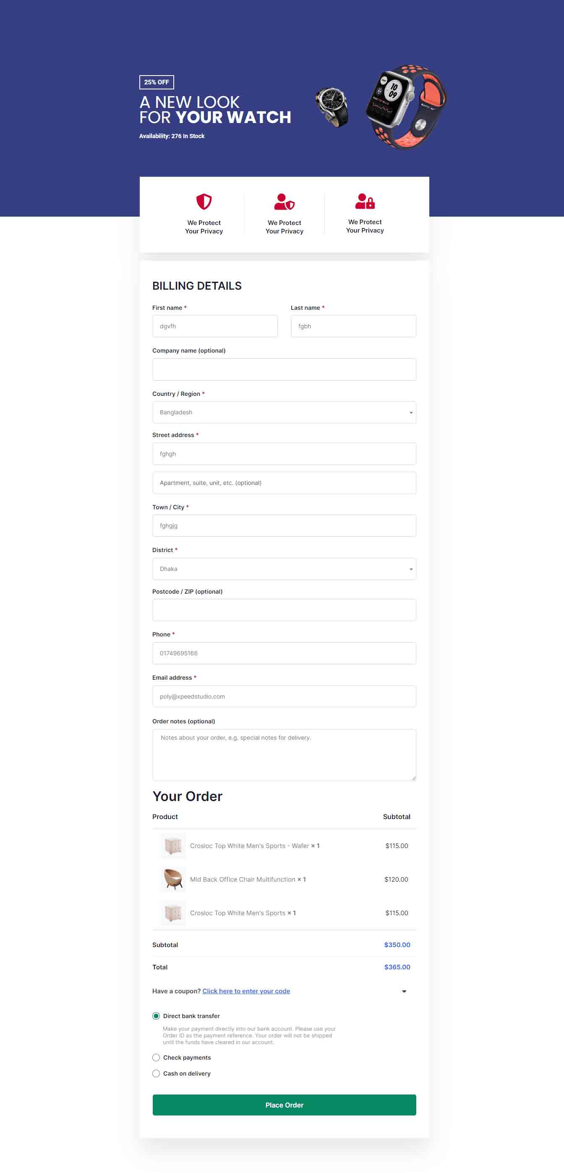Screen dimensions: 564x1173
Task: Focus the First name input field
Action: coord(215,326)
